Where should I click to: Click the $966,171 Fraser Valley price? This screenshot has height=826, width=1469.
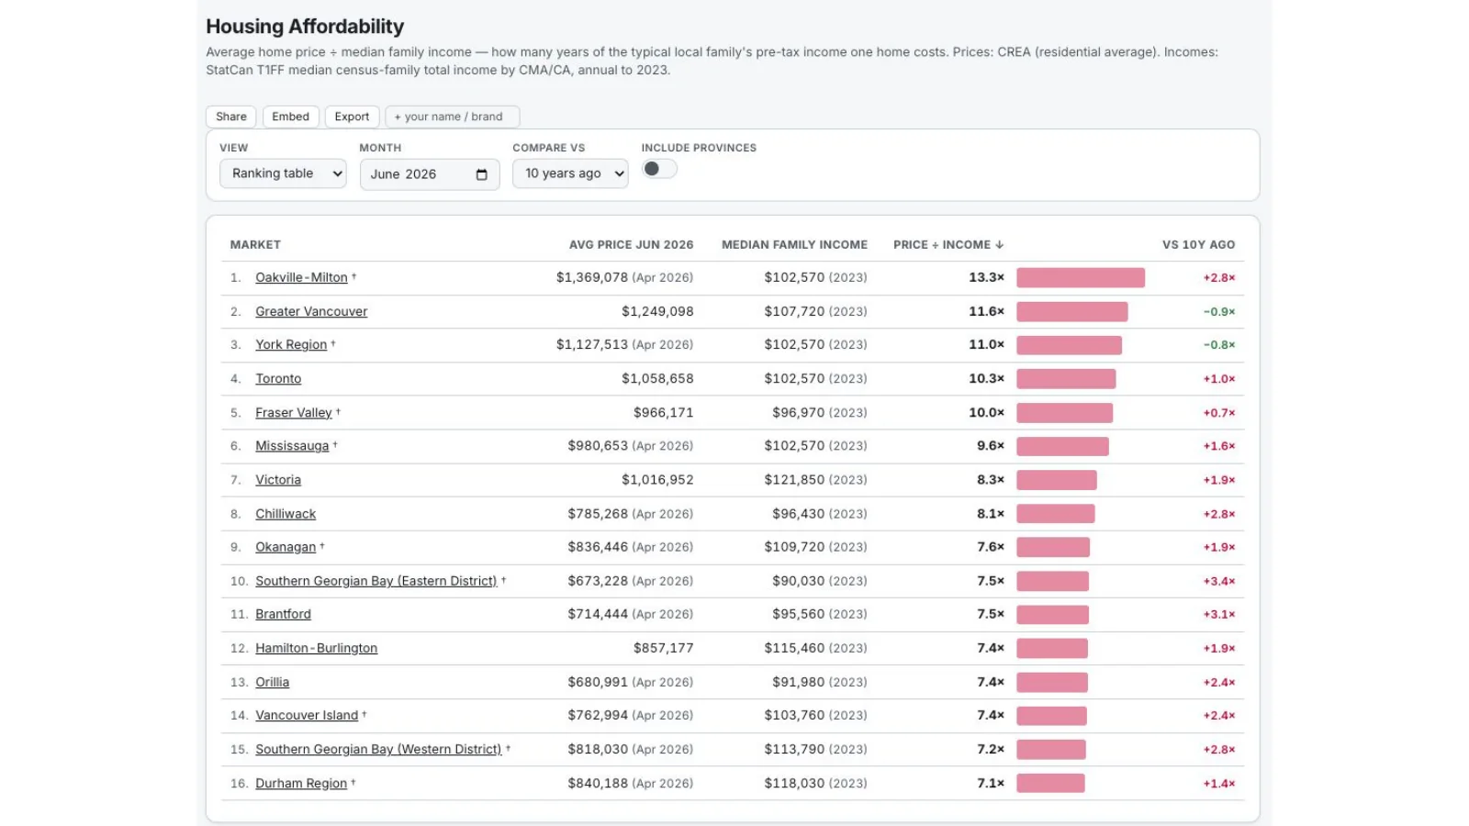pyautogui.click(x=664, y=413)
